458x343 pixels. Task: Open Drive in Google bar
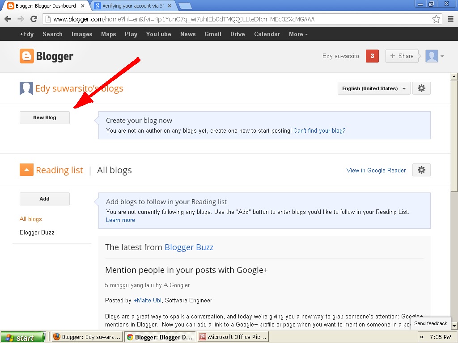(x=237, y=34)
